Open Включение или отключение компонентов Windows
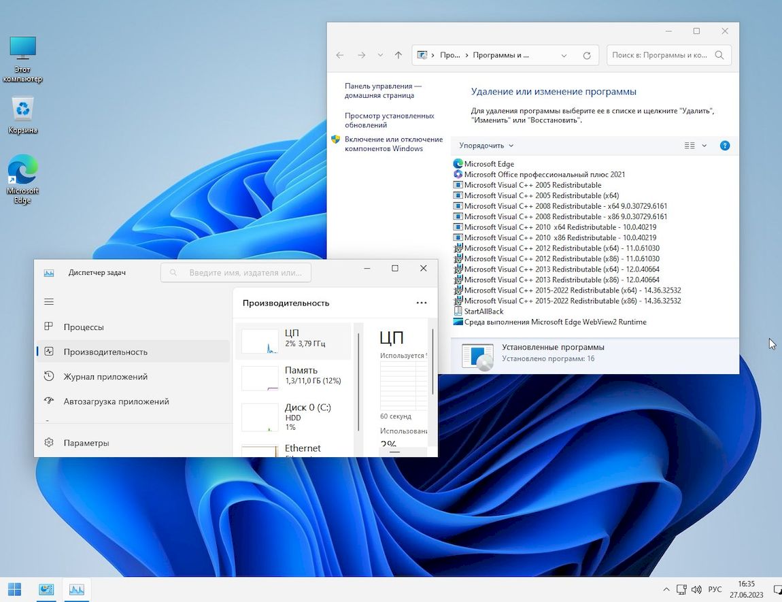Viewport: 782px width, 602px height. 394,144
